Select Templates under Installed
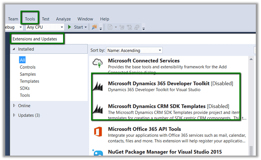261x160 pixels. (29, 81)
